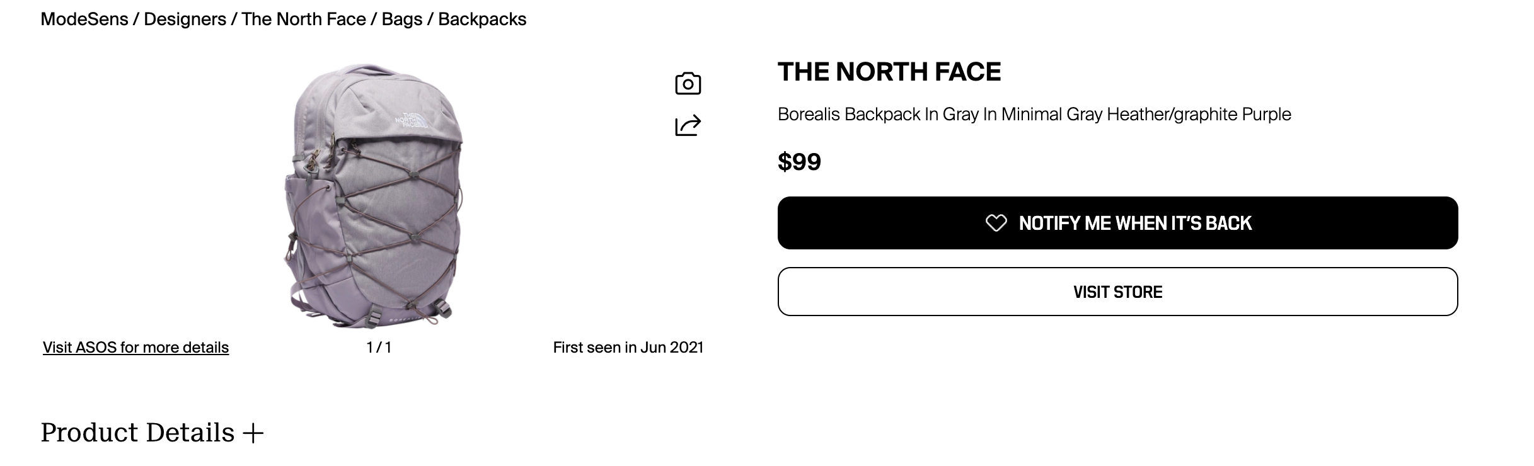The width and height of the screenshot is (1534, 466).
Task: Go to the ModeSens breadcrumb home link
Action: point(84,20)
